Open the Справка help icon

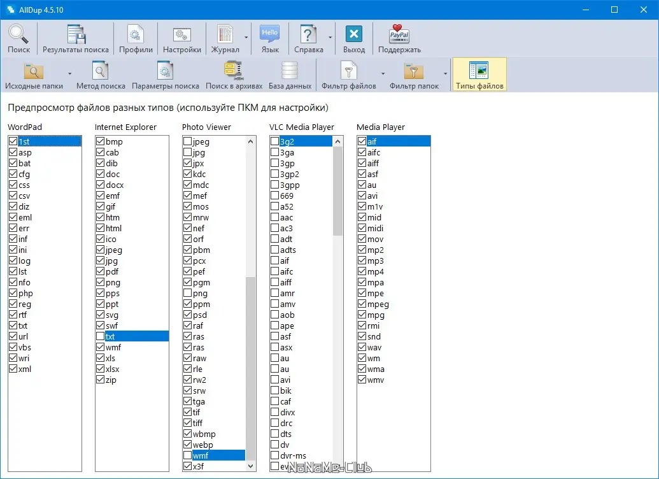pos(308,39)
